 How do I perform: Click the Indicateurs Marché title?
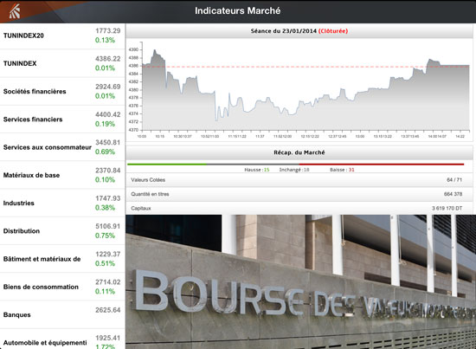click(238, 11)
